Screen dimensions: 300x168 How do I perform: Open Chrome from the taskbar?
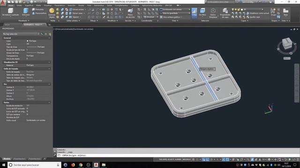[81, 165]
